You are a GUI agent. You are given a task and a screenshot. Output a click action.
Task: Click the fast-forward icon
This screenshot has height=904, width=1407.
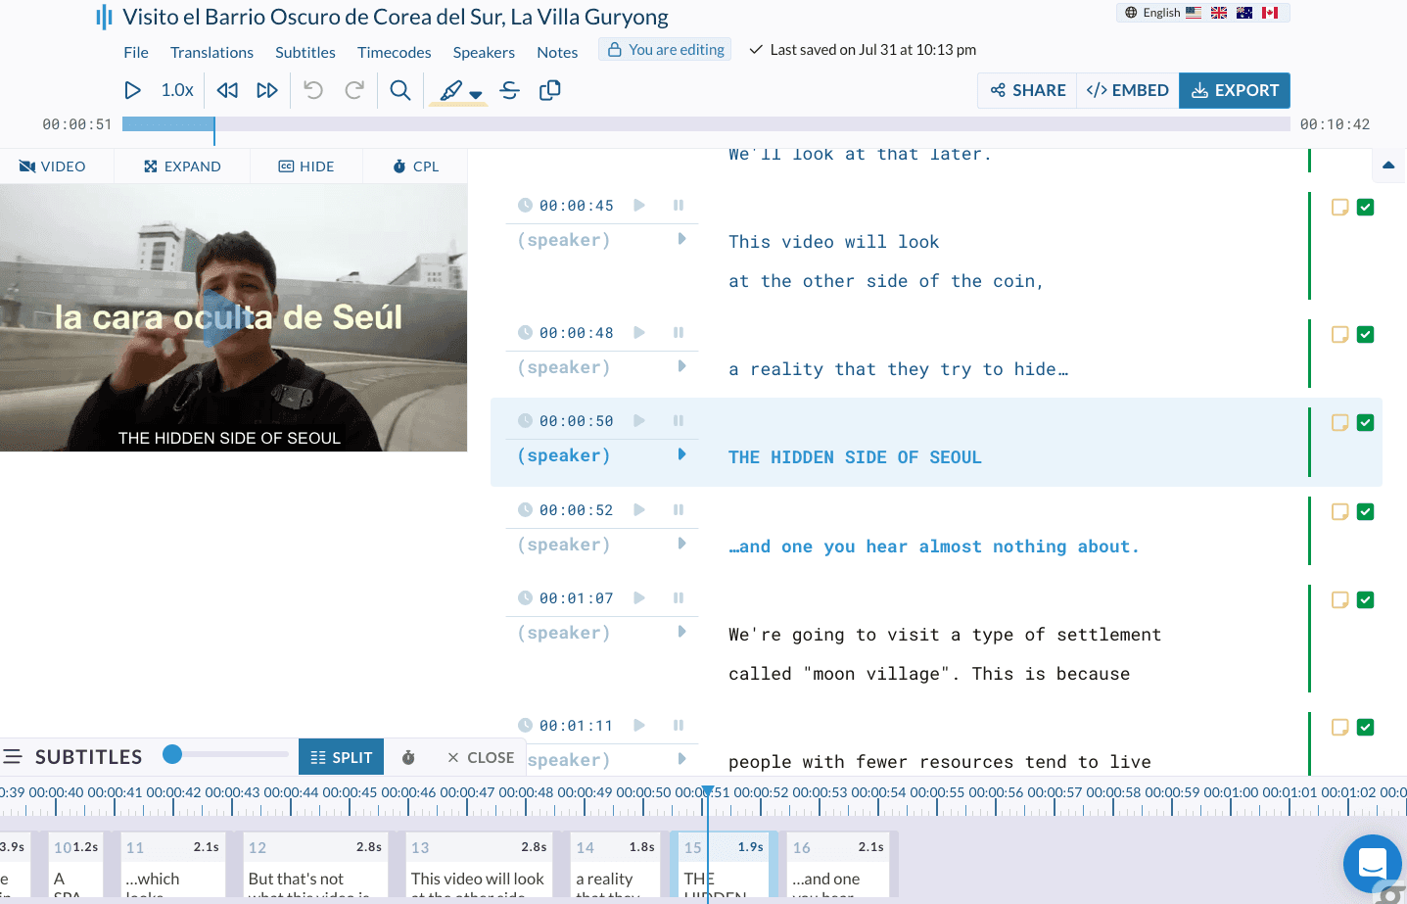coord(266,90)
